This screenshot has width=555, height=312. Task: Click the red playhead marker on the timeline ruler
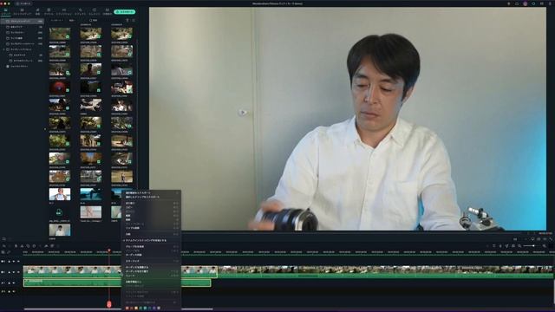[109, 250]
